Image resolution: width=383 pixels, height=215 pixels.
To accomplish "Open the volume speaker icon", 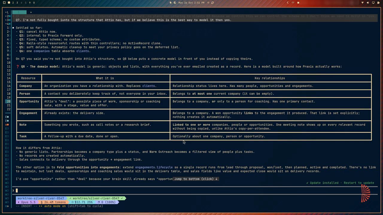I will (368, 3).
